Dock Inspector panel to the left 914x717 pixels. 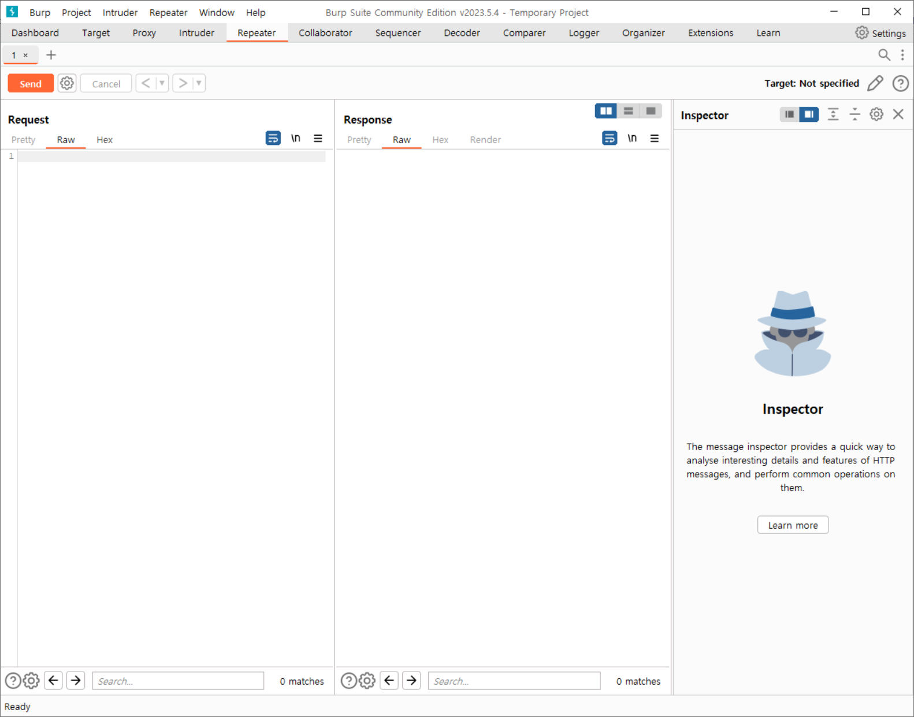pyautogui.click(x=789, y=114)
